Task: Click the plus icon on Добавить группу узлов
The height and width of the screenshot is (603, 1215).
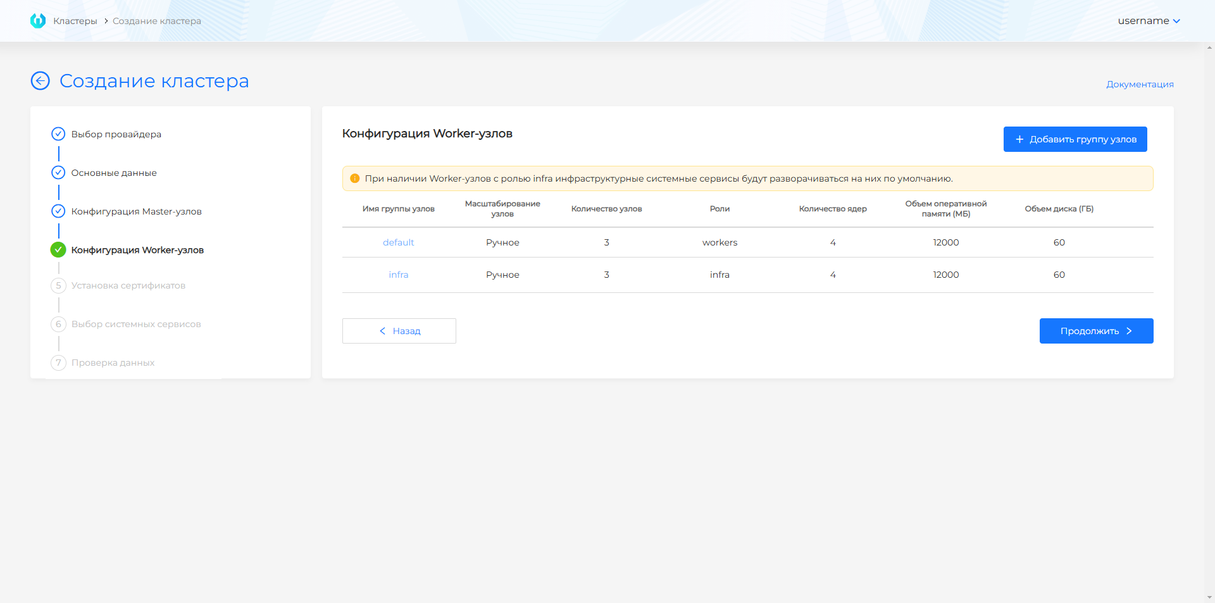Action: coord(1019,139)
